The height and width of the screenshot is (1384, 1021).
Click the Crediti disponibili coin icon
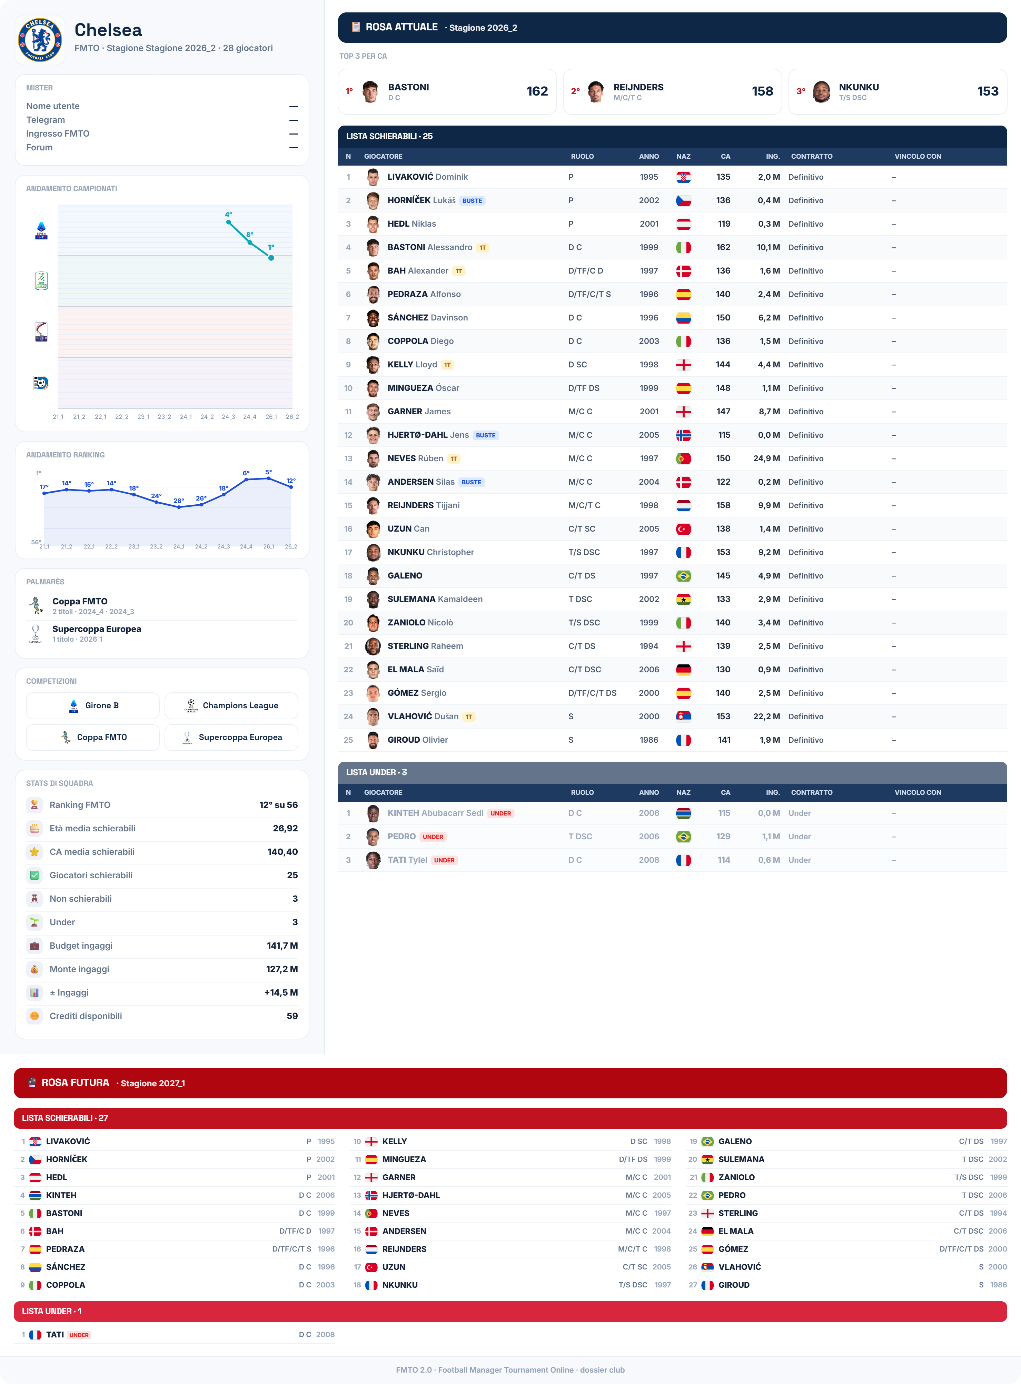[34, 1016]
